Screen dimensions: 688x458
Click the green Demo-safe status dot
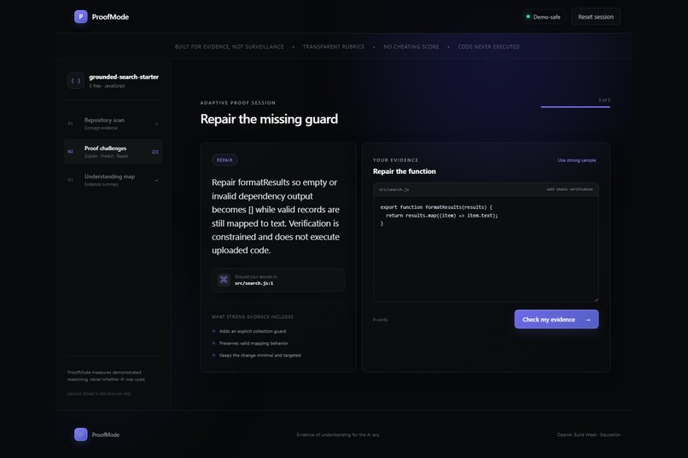[x=528, y=17]
